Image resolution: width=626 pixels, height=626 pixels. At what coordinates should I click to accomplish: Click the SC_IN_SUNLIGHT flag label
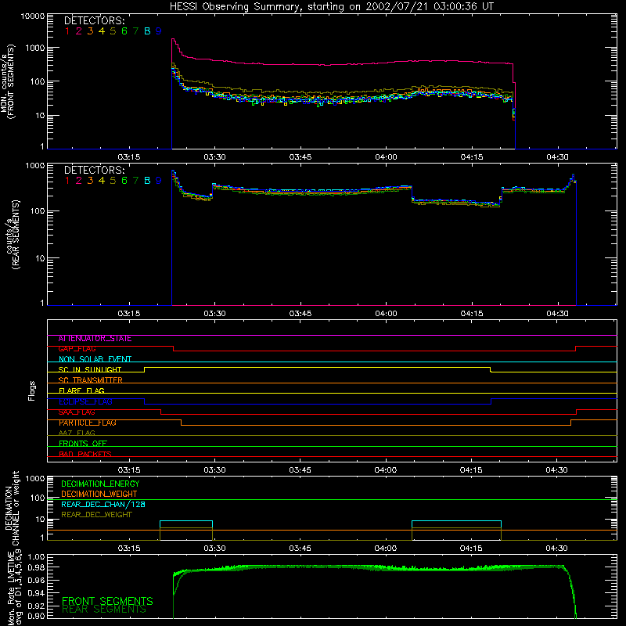point(90,369)
